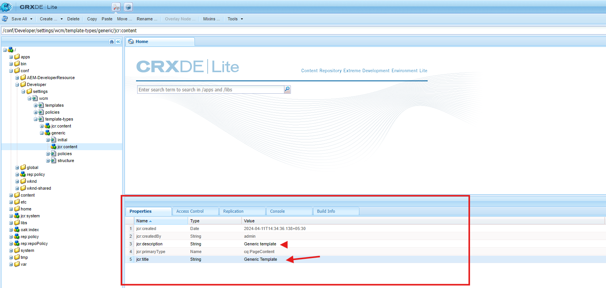Sort properties by the Name column header
Image resolution: width=606 pixels, height=288 pixels.
(x=142, y=221)
